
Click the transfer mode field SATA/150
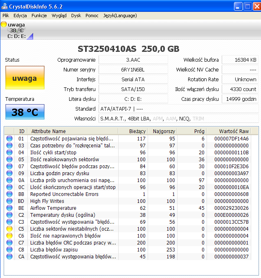tap(133, 89)
